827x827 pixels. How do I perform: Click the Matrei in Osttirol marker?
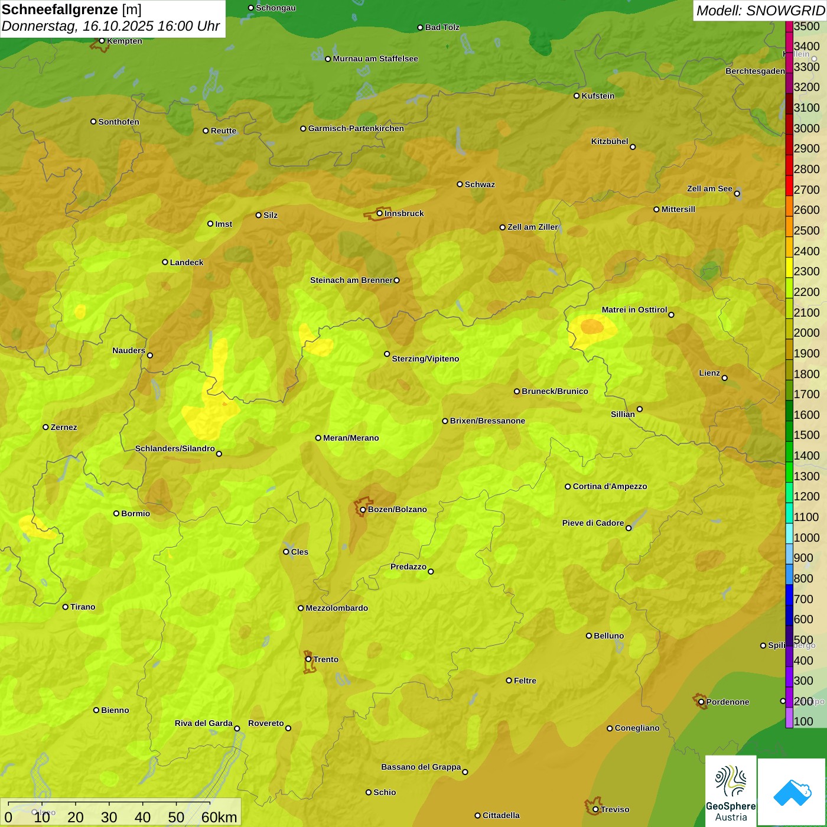pyautogui.click(x=671, y=314)
